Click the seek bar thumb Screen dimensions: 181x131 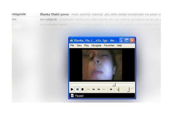[114, 85]
